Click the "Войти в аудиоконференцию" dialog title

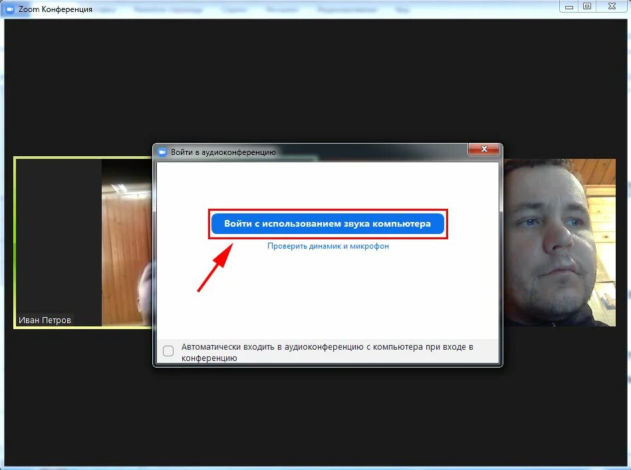tap(223, 152)
